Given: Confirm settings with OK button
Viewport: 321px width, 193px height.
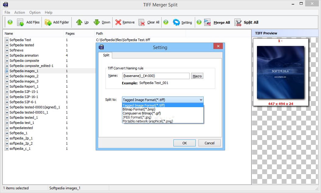Looking at the screenshot, I should [x=184, y=143].
